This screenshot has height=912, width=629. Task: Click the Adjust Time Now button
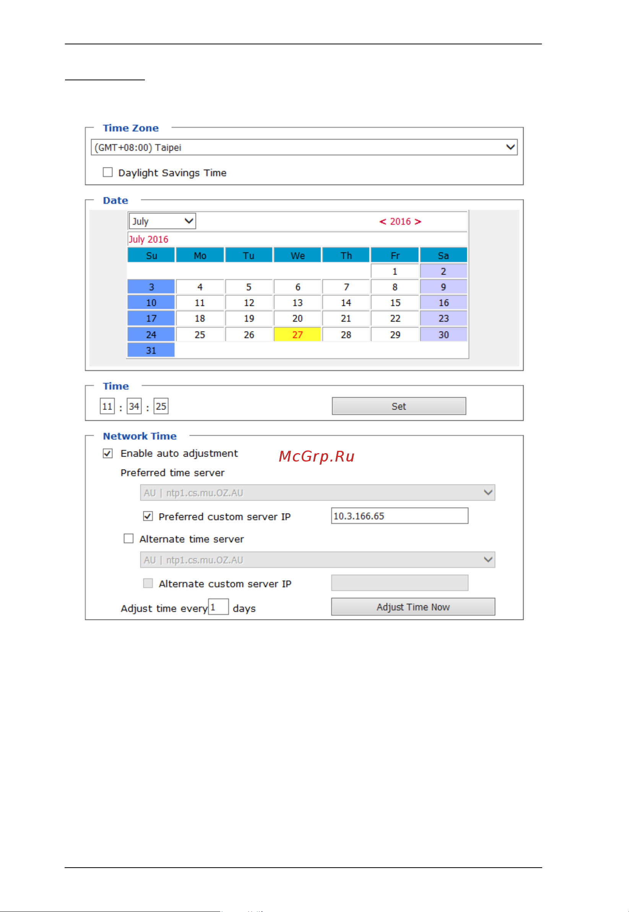(413, 607)
